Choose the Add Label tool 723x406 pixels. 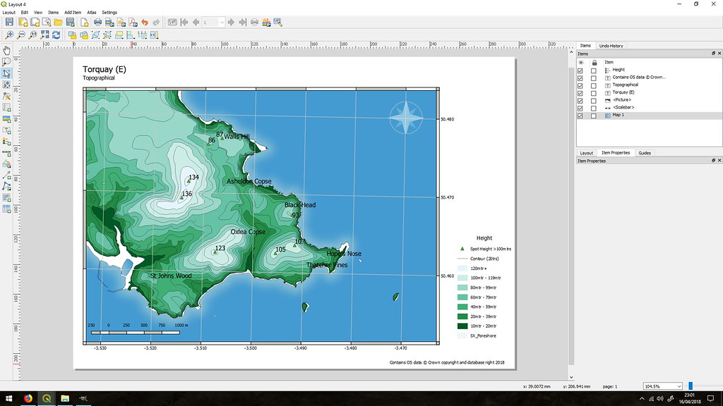pos(6,130)
